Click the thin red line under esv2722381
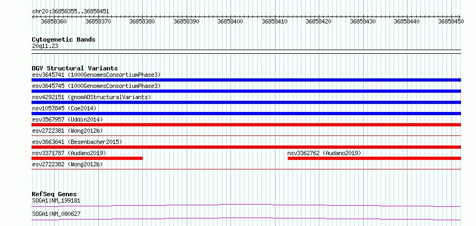This screenshot has height=226, width=476. (246, 136)
